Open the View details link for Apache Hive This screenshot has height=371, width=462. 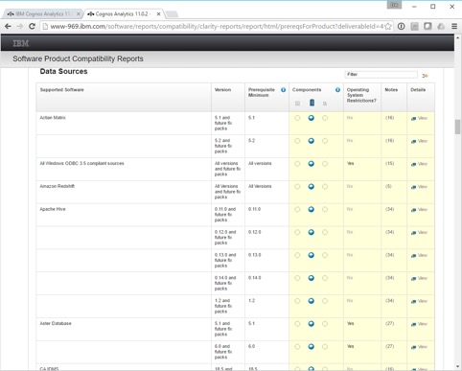point(419,210)
